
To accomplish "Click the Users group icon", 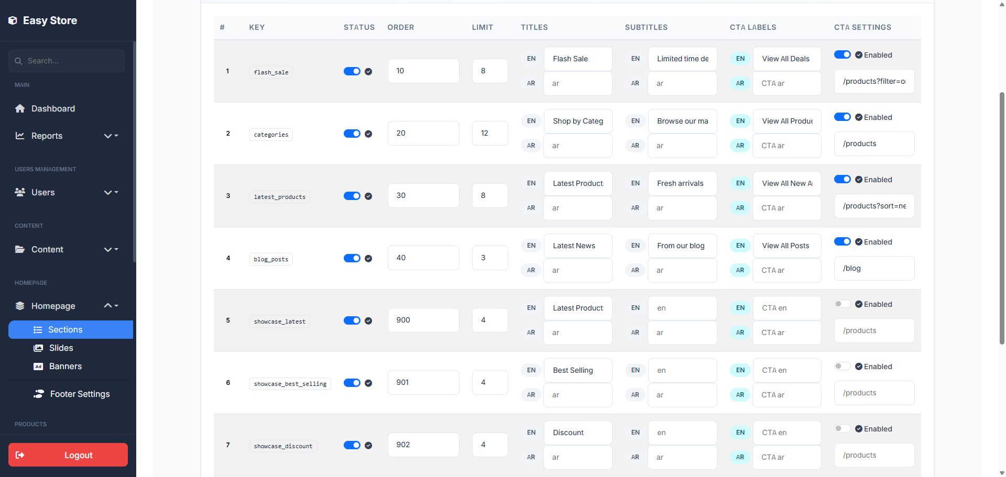I will click(x=20, y=192).
